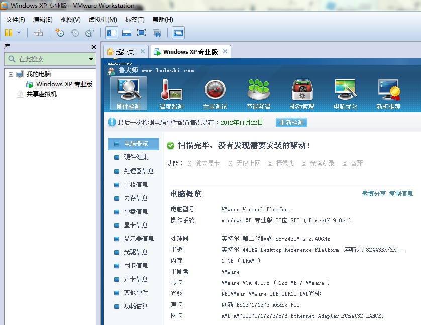Click the VMWare VGA 4.0.5 graphics card value
421x325 pixels.
275,283
